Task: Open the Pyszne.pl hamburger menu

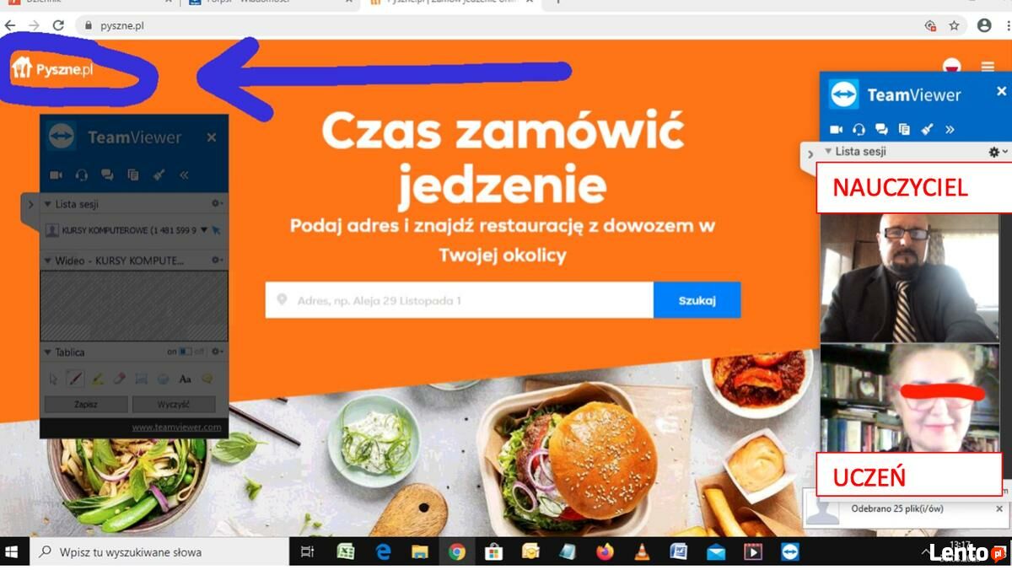Action: click(988, 67)
